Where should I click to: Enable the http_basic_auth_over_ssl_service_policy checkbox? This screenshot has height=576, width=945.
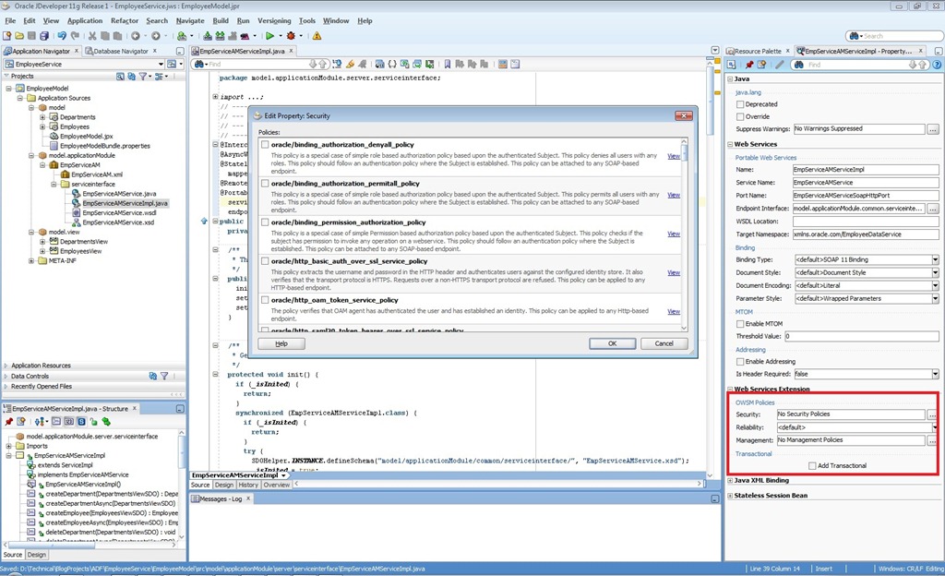(x=265, y=261)
